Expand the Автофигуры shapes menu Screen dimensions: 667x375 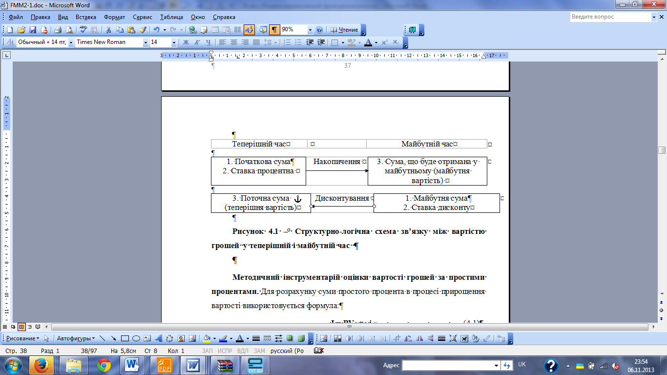76,338
